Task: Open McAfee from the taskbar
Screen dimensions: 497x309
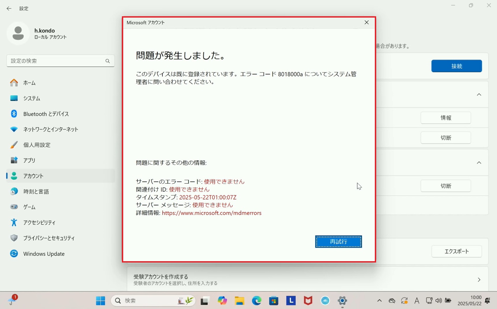Action: [x=308, y=301]
